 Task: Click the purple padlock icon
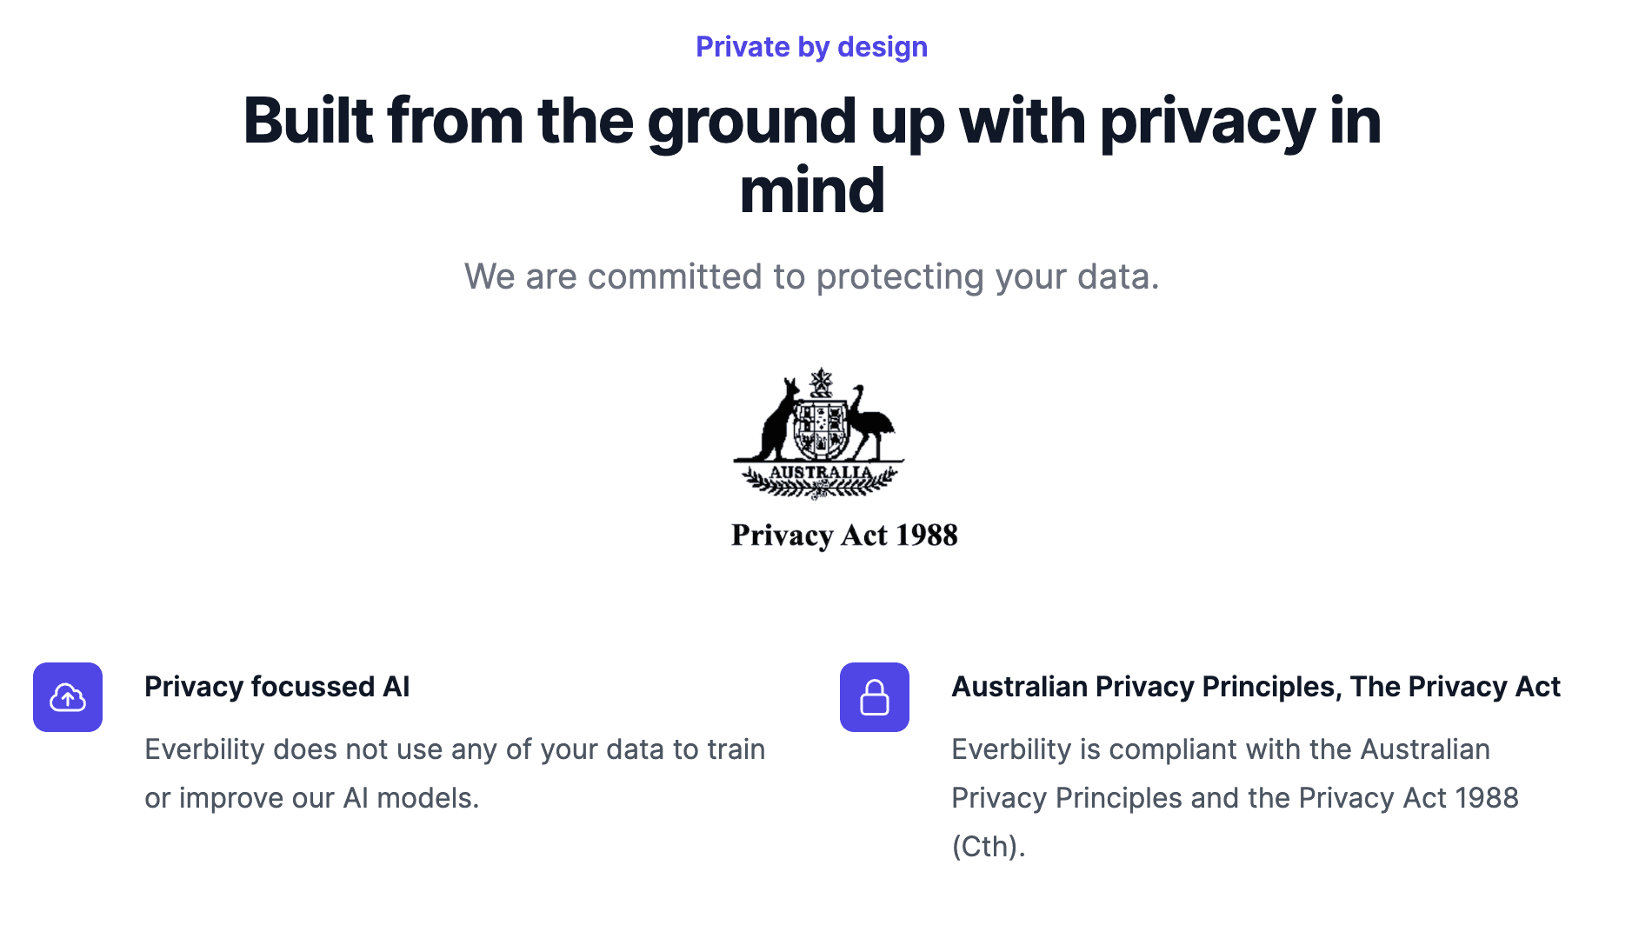tap(874, 697)
